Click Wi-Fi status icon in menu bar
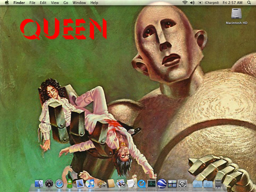The height and width of the screenshot is (192, 256). tap(185, 2)
